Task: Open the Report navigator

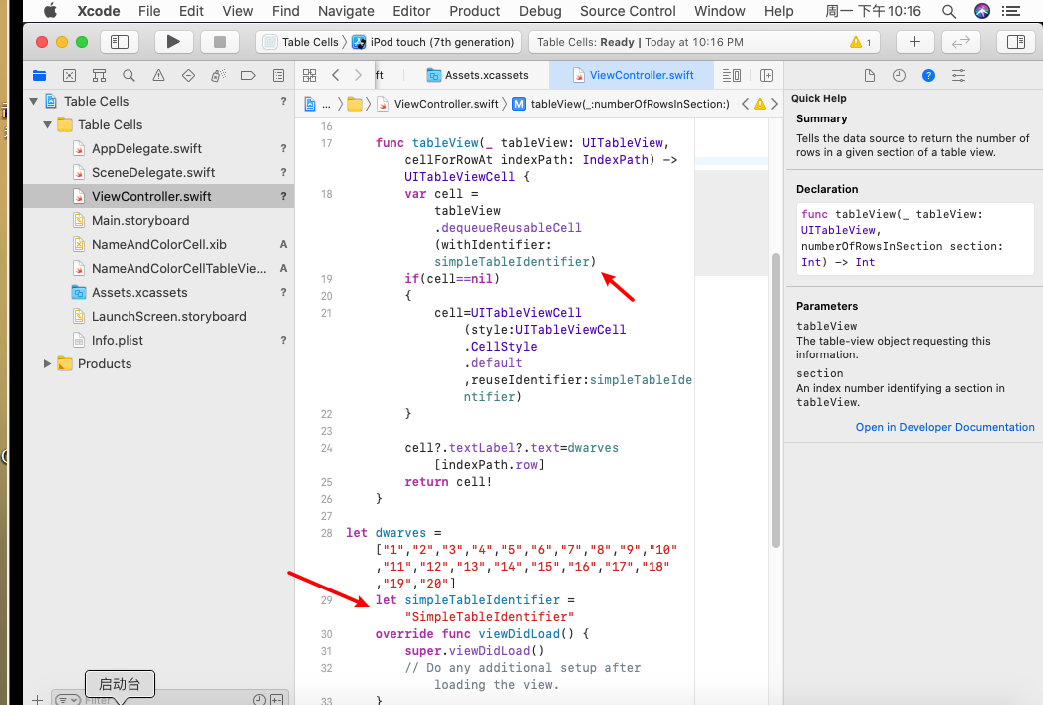Action: click(278, 75)
